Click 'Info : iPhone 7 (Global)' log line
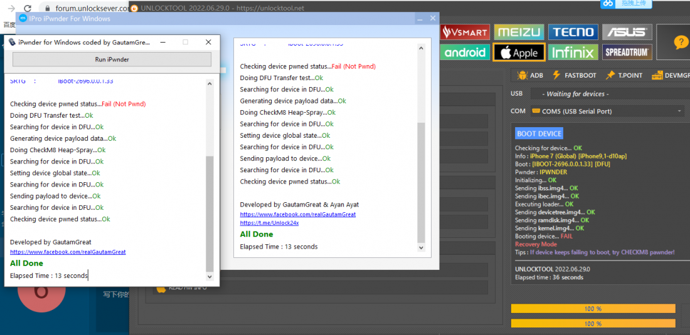Screen dimensions: 690x335 (571, 157)
